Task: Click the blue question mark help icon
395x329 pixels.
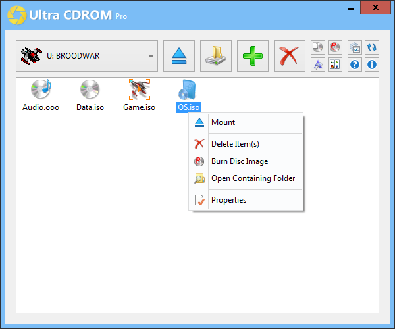Action: 355,64
